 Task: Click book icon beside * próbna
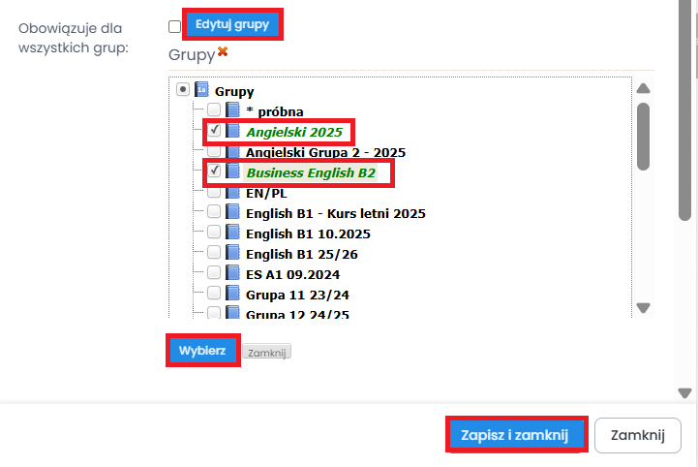(232, 110)
